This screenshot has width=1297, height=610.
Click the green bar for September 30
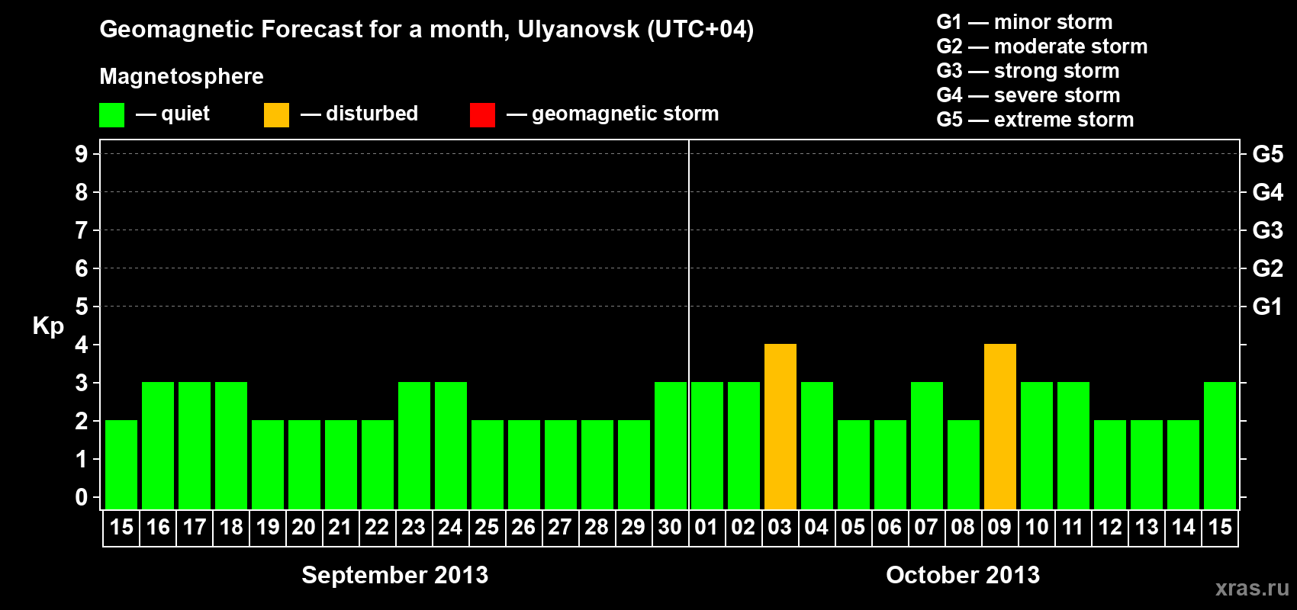671,445
